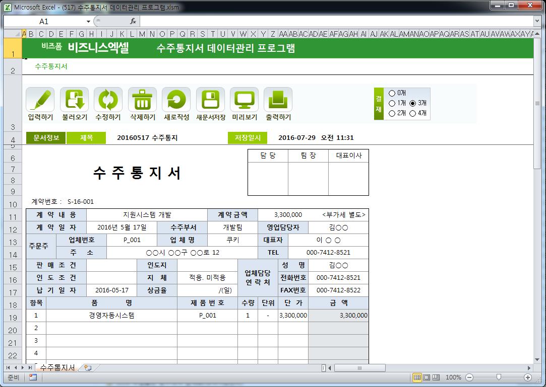
Task: Expand the formula bar
Action: 537,21
